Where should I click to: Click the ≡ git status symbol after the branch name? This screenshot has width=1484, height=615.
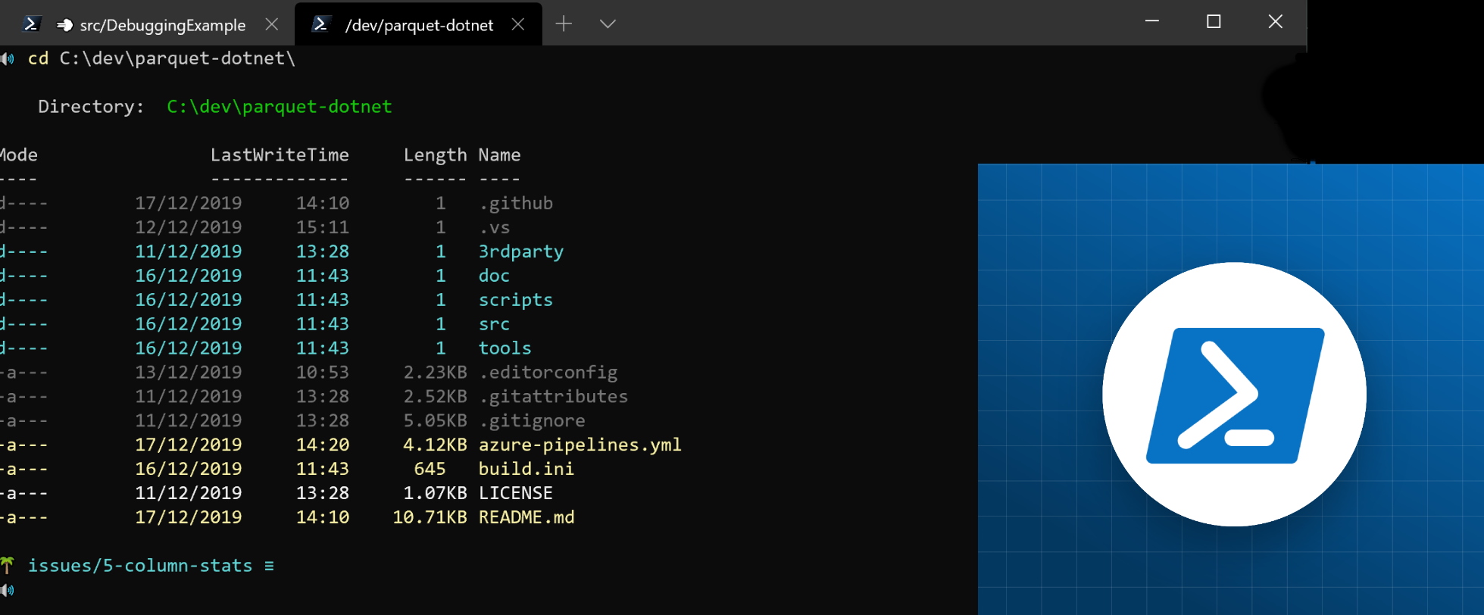pyautogui.click(x=269, y=566)
